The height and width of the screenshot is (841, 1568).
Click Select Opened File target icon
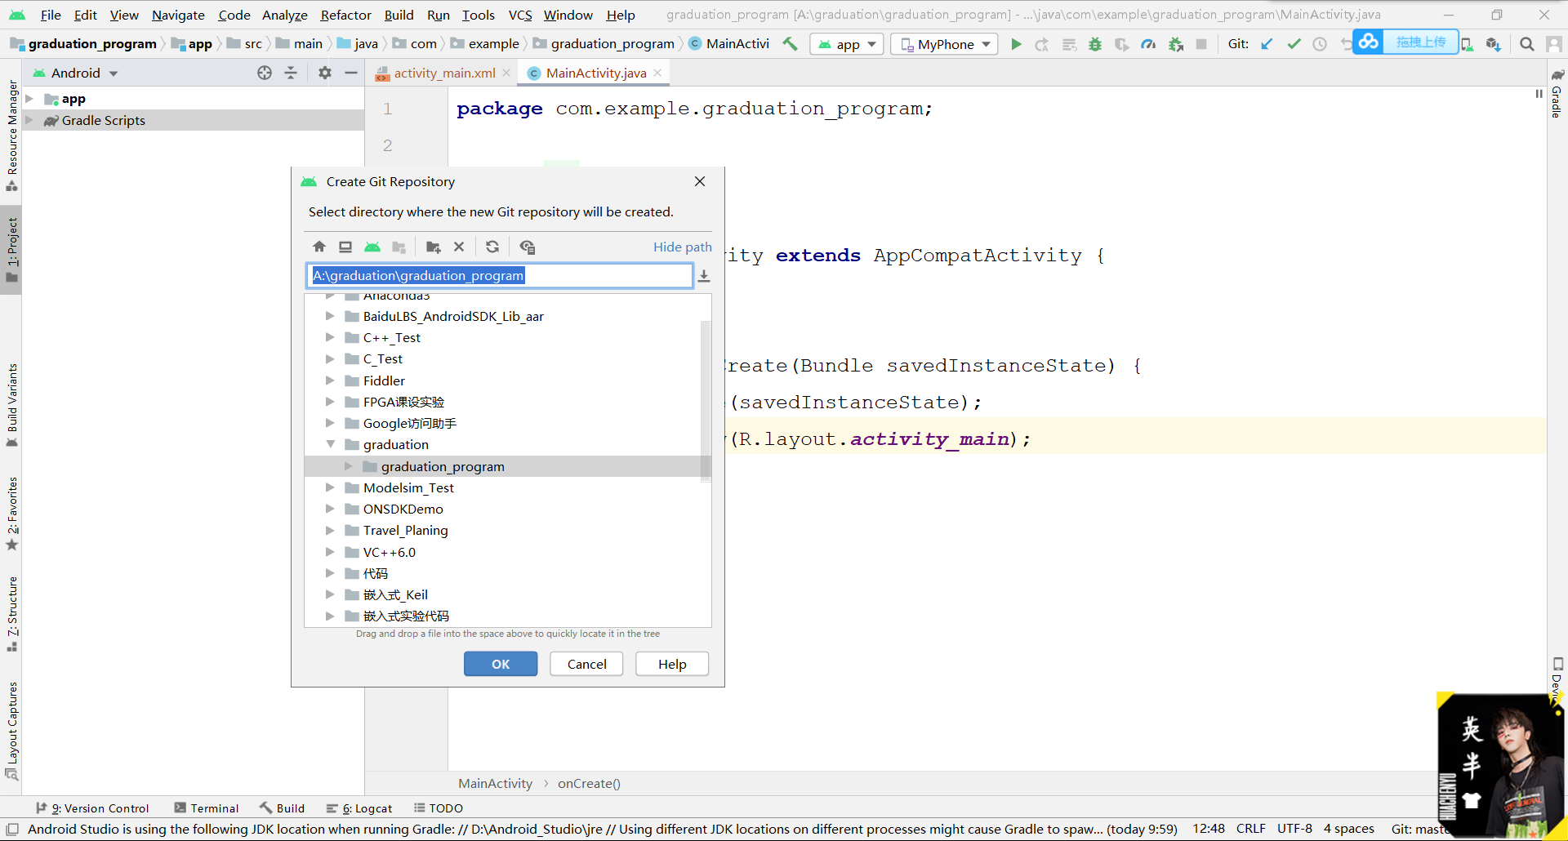point(265,73)
